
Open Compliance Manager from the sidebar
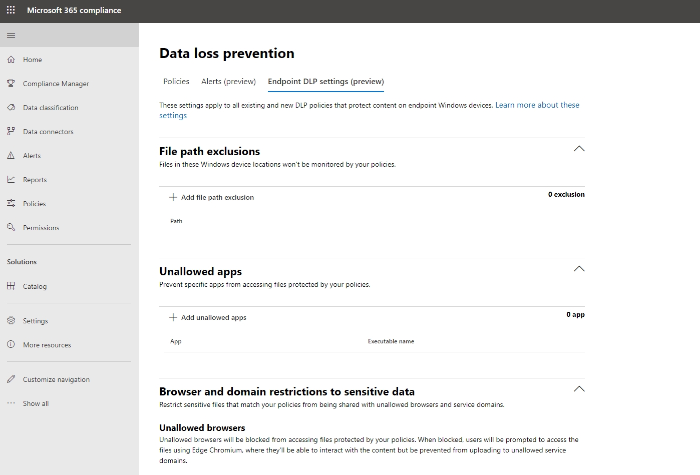tap(56, 84)
